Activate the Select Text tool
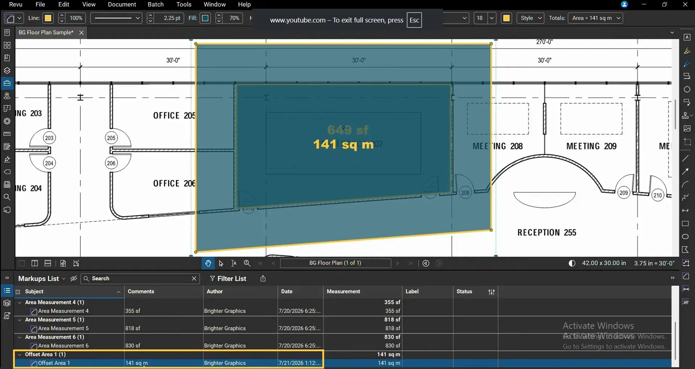 click(x=234, y=263)
